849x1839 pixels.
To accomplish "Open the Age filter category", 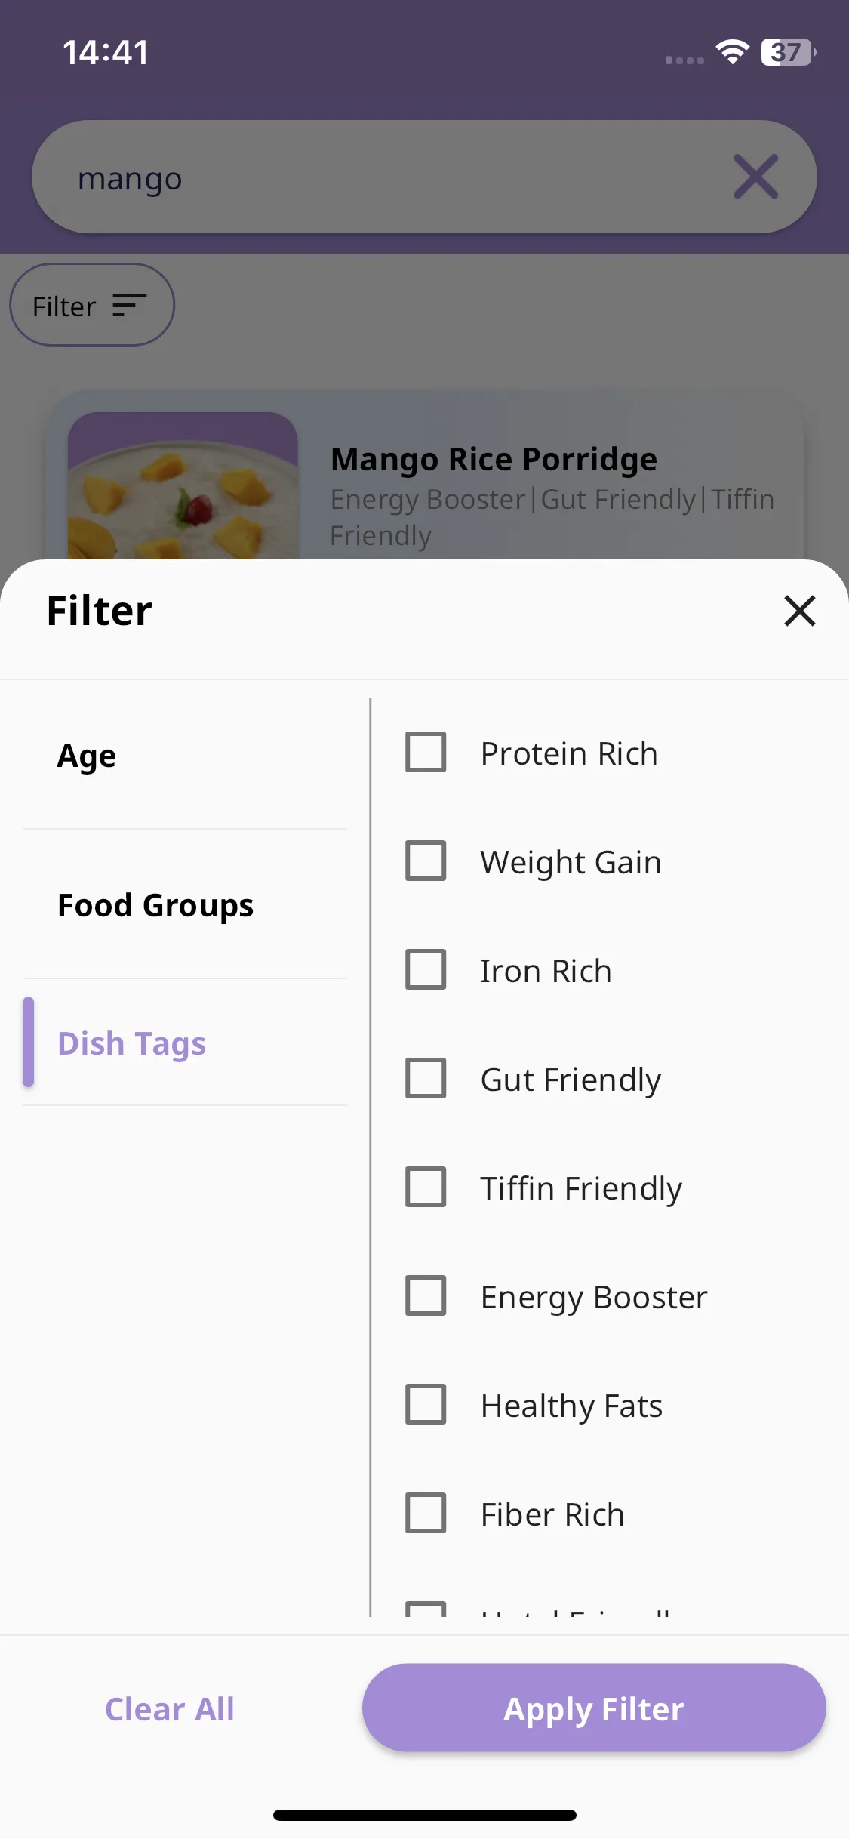I will coord(185,756).
